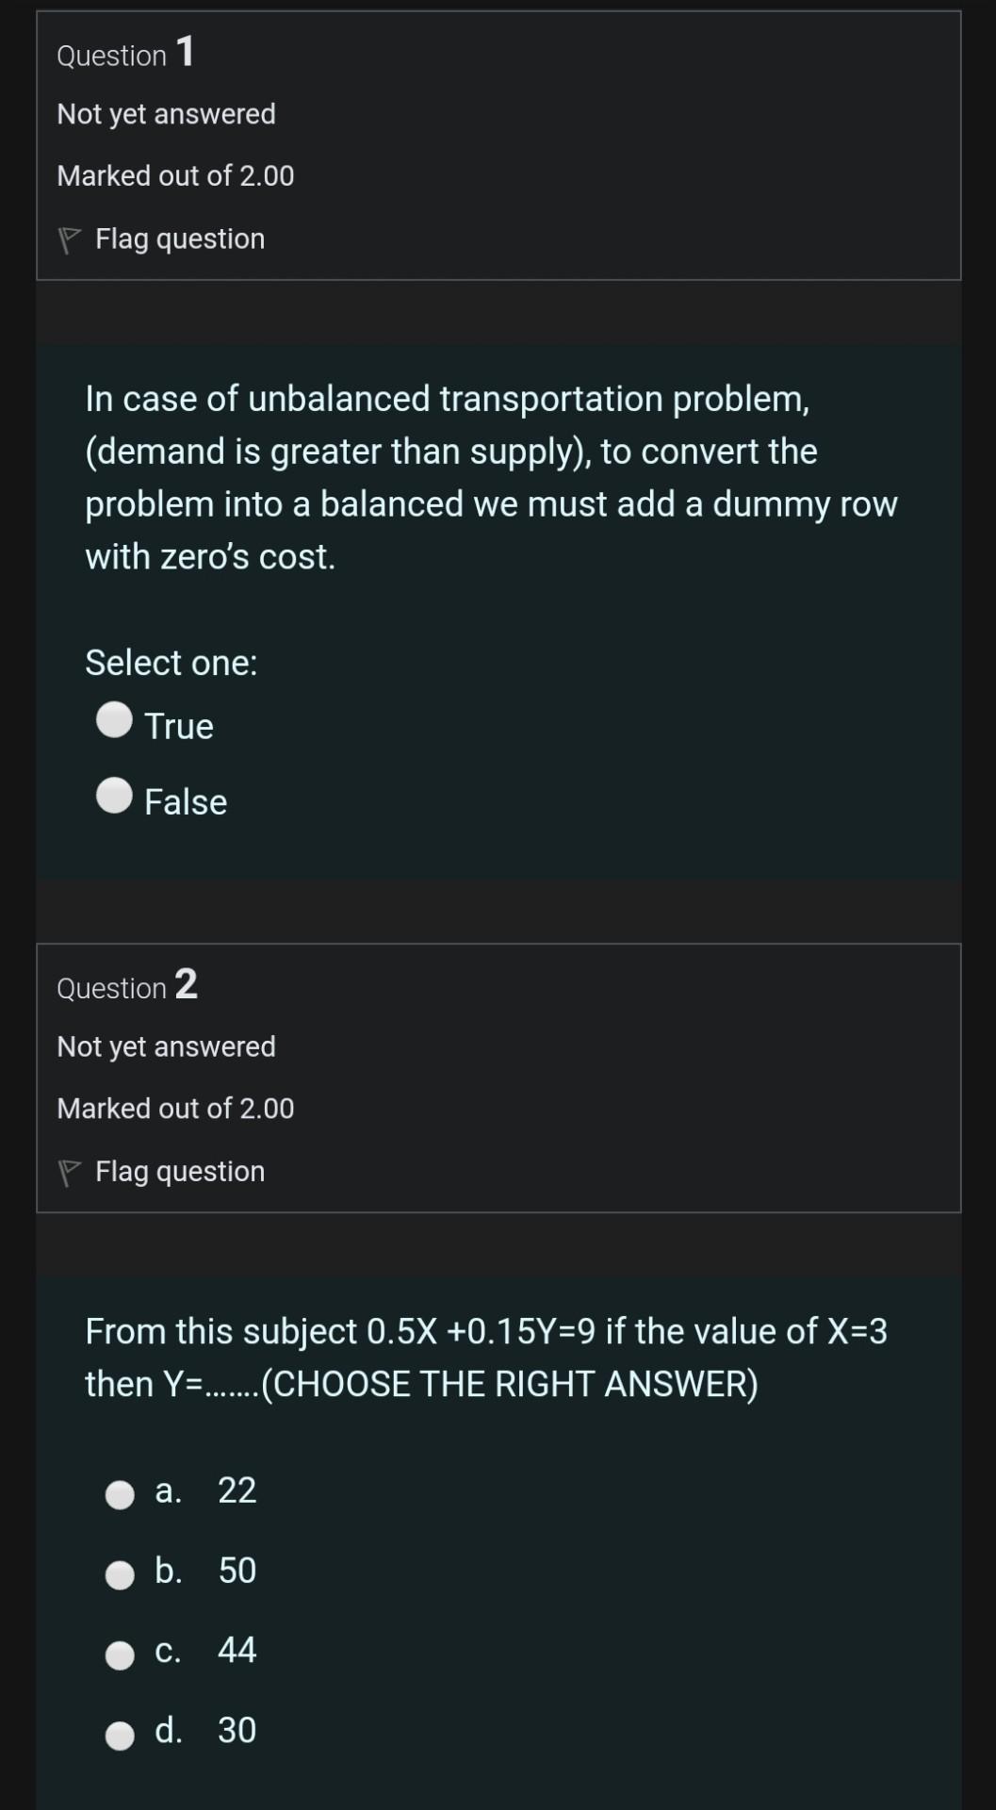The height and width of the screenshot is (1810, 996).
Task: Click the Flag question link under Question 1
Action: [x=179, y=239]
